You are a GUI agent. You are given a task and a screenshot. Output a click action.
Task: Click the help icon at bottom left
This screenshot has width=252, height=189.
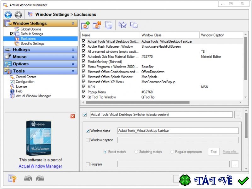(12, 179)
